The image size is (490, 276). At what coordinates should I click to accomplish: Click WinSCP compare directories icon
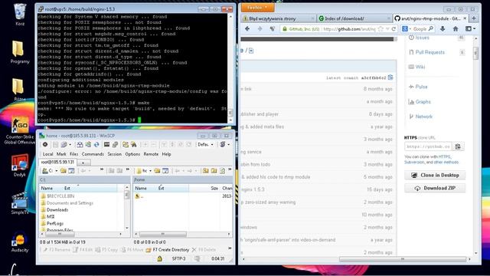(80, 144)
